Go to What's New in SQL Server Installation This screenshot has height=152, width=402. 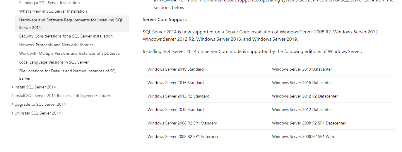pos(53,11)
